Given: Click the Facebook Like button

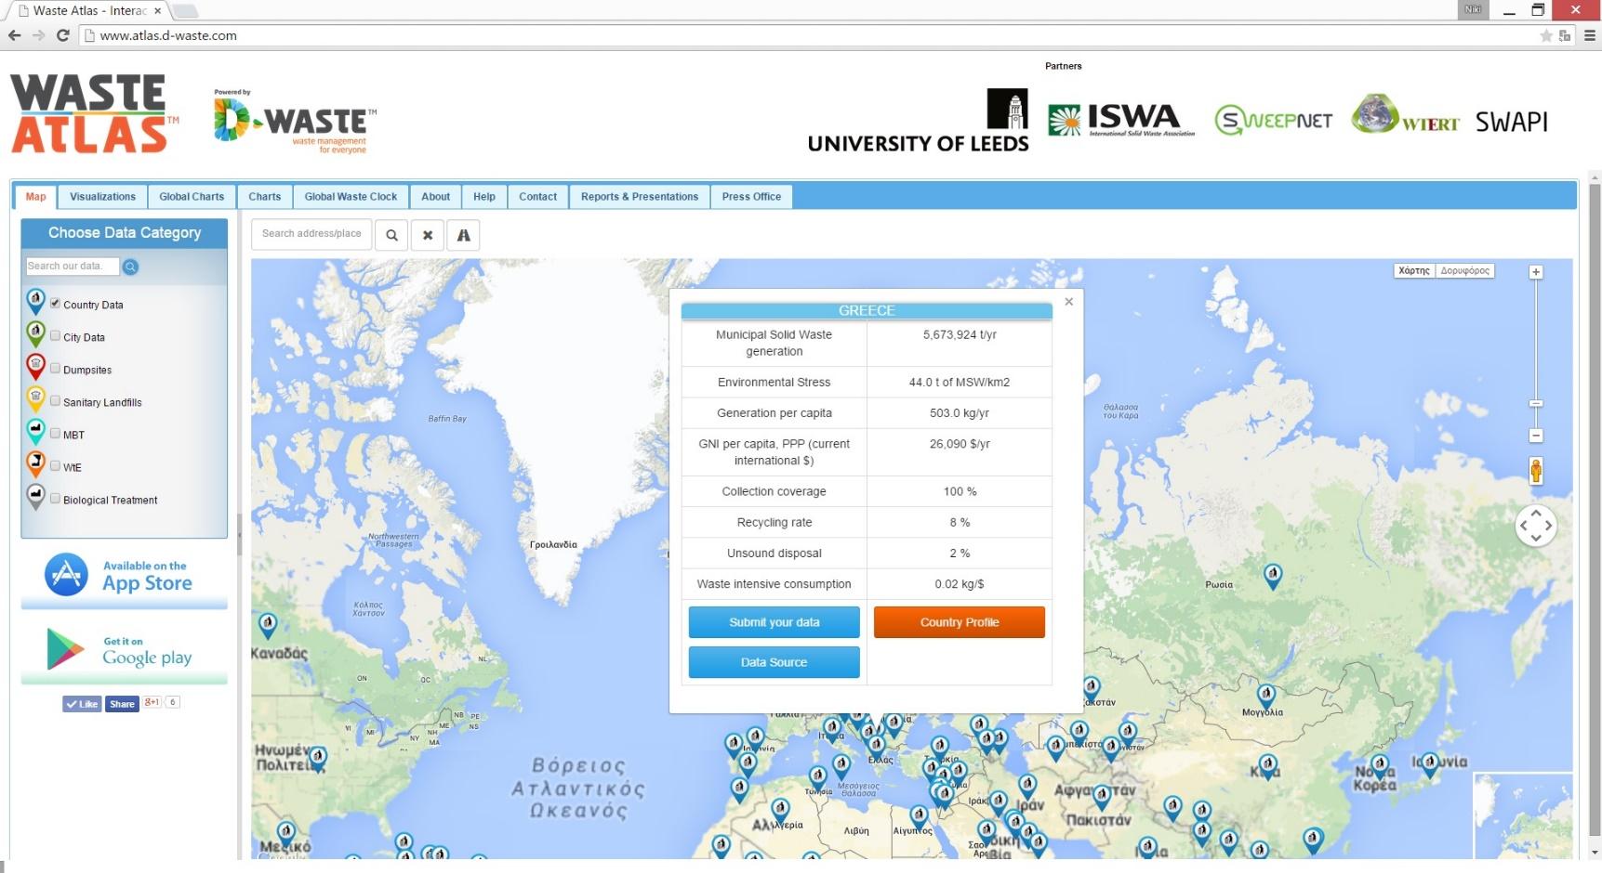Looking at the screenshot, I should pos(82,704).
